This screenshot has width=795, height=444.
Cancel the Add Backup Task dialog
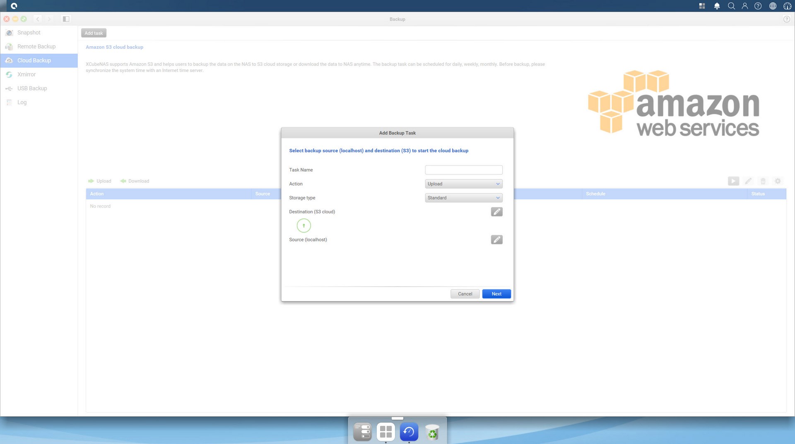465,294
